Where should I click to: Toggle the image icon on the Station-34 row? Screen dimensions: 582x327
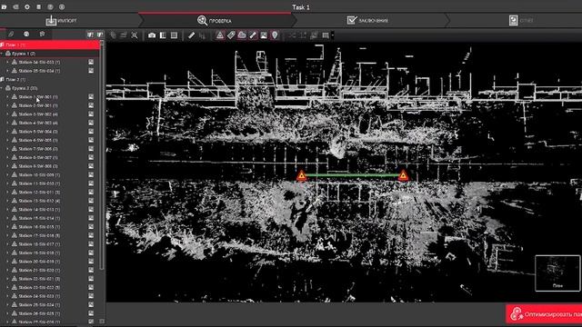(x=91, y=63)
